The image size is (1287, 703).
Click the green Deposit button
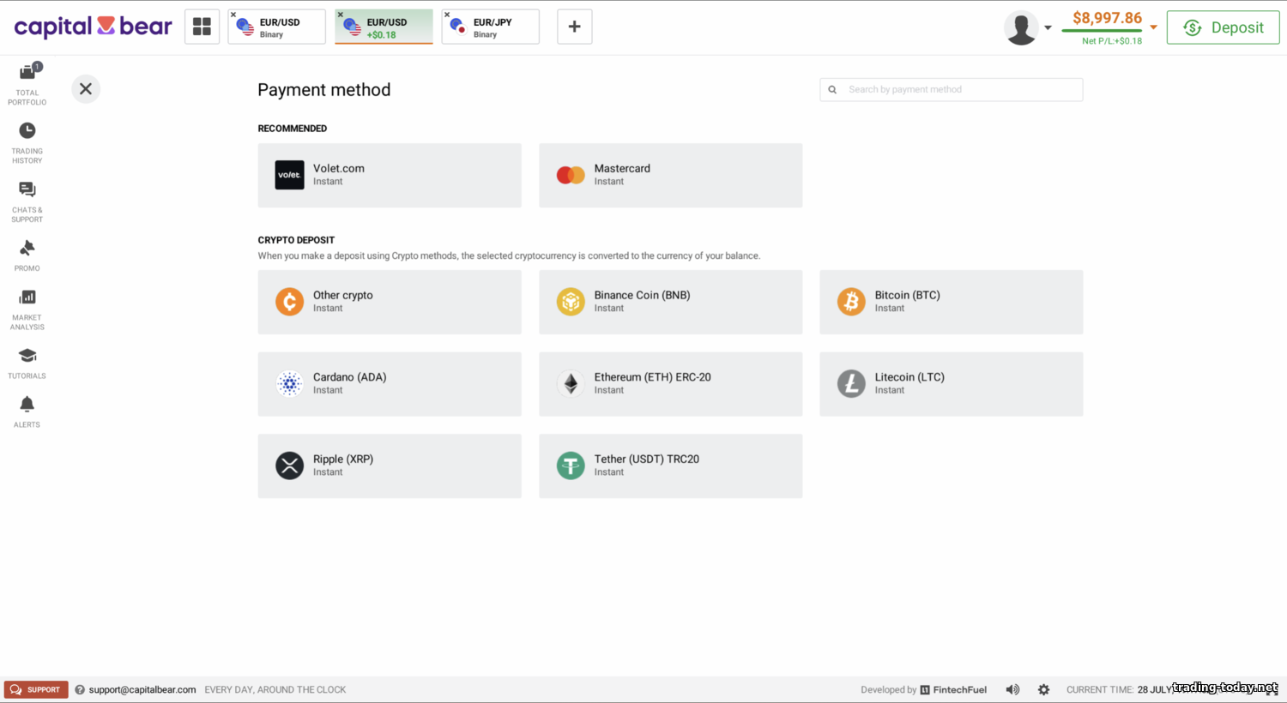pos(1223,27)
